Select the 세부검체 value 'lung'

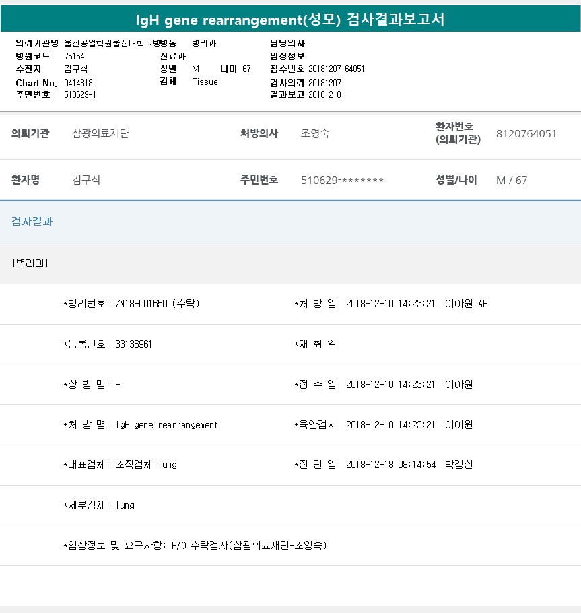125,505
